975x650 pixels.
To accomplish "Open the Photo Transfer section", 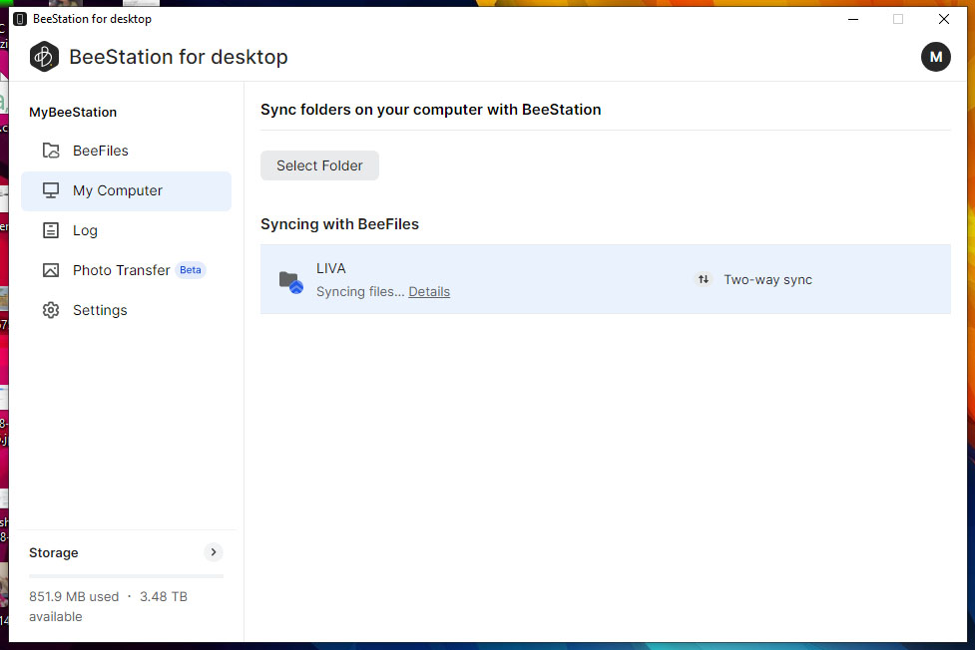I will pyautogui.click(x=121, y=270).
